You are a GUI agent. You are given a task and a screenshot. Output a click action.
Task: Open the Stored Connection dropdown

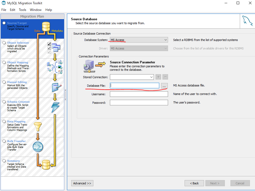click(x=132, y=77)
